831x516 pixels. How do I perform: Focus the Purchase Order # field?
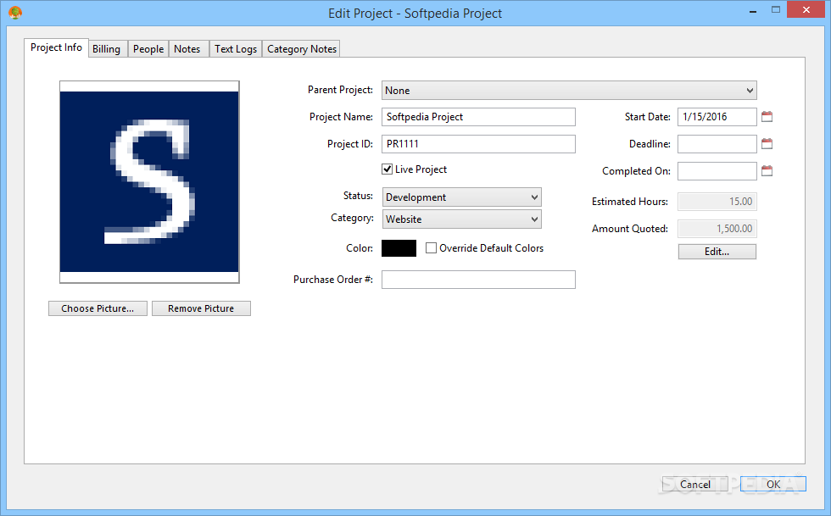pyautogui.click(x=478, y=280)
